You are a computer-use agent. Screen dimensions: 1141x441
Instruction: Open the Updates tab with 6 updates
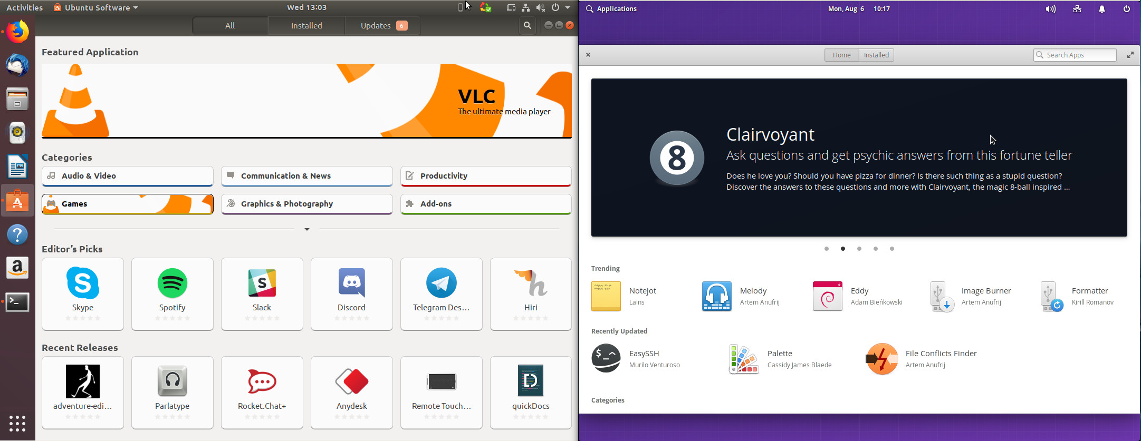click(x=383, y=25)
